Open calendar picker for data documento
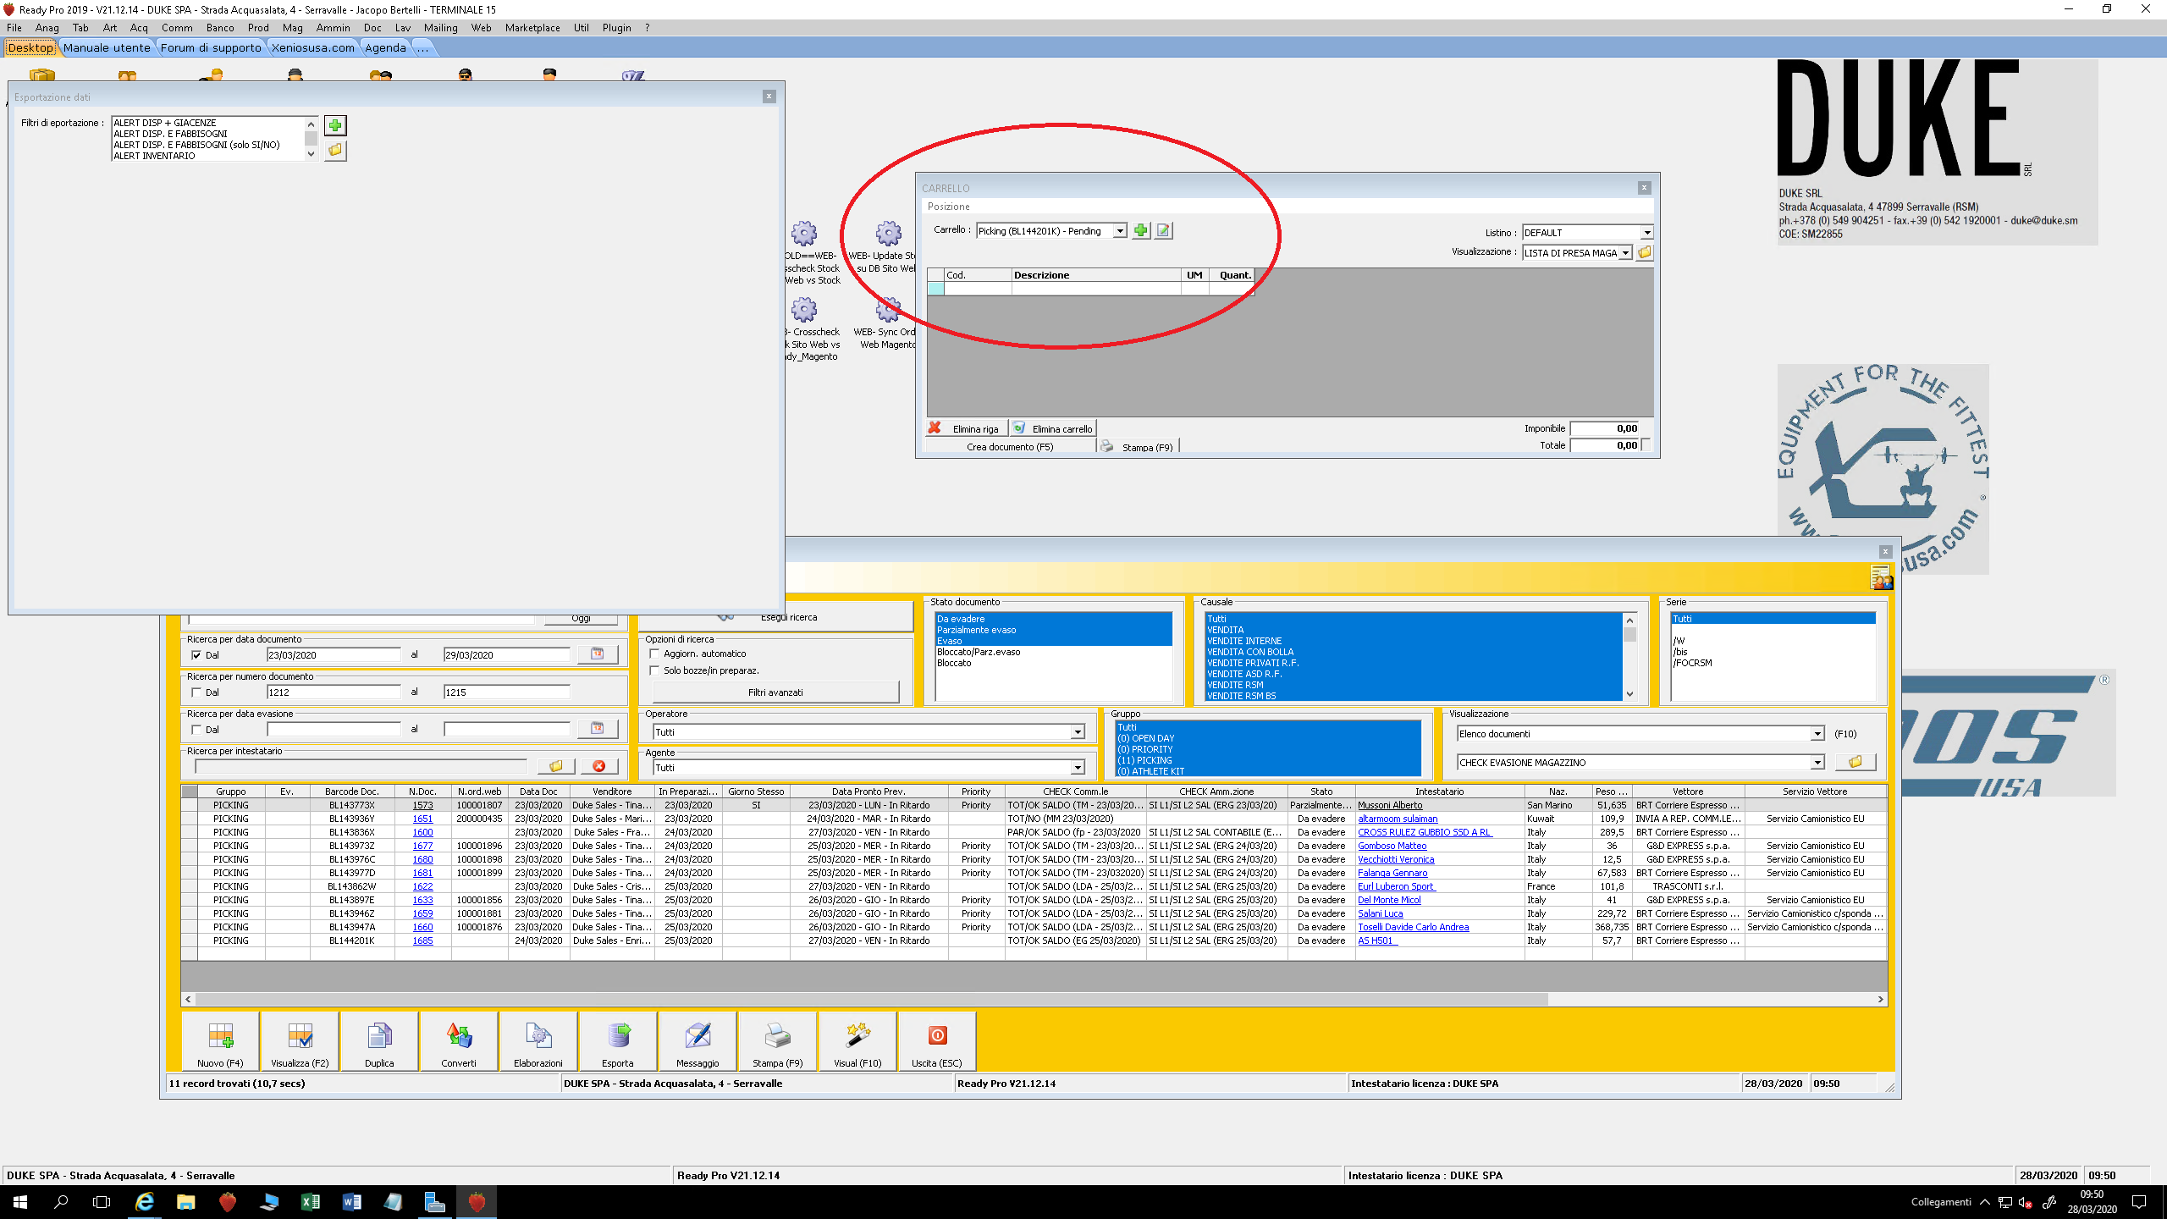The image size is (2167, 1219). click(x=598, y=654)
